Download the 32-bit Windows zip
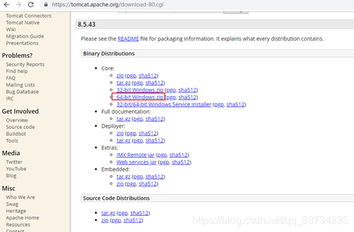 point(140,90)
